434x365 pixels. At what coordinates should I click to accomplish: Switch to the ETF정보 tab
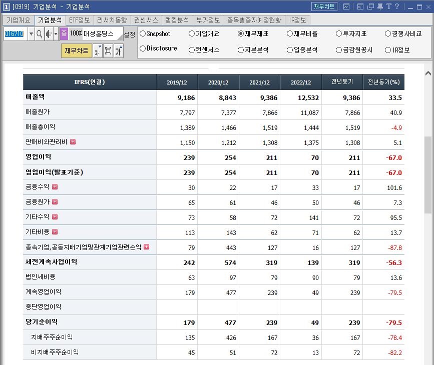point(80,20)
